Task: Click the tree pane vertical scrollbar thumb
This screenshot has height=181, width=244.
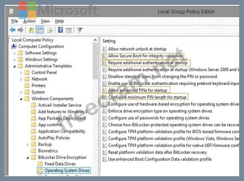Action: pos(95,61)
